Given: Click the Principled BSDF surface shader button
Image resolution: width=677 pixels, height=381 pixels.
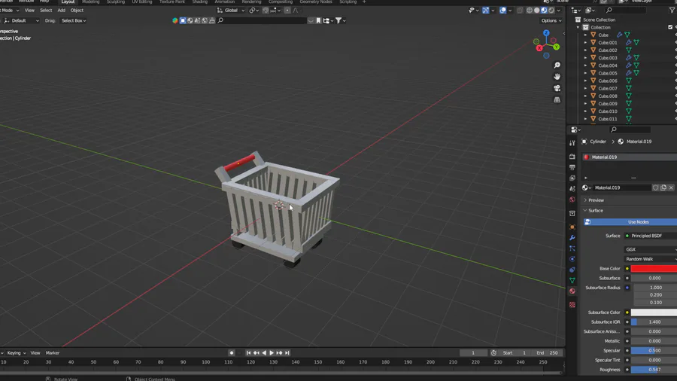Looking at the screenshot, I should pos(650,236).
